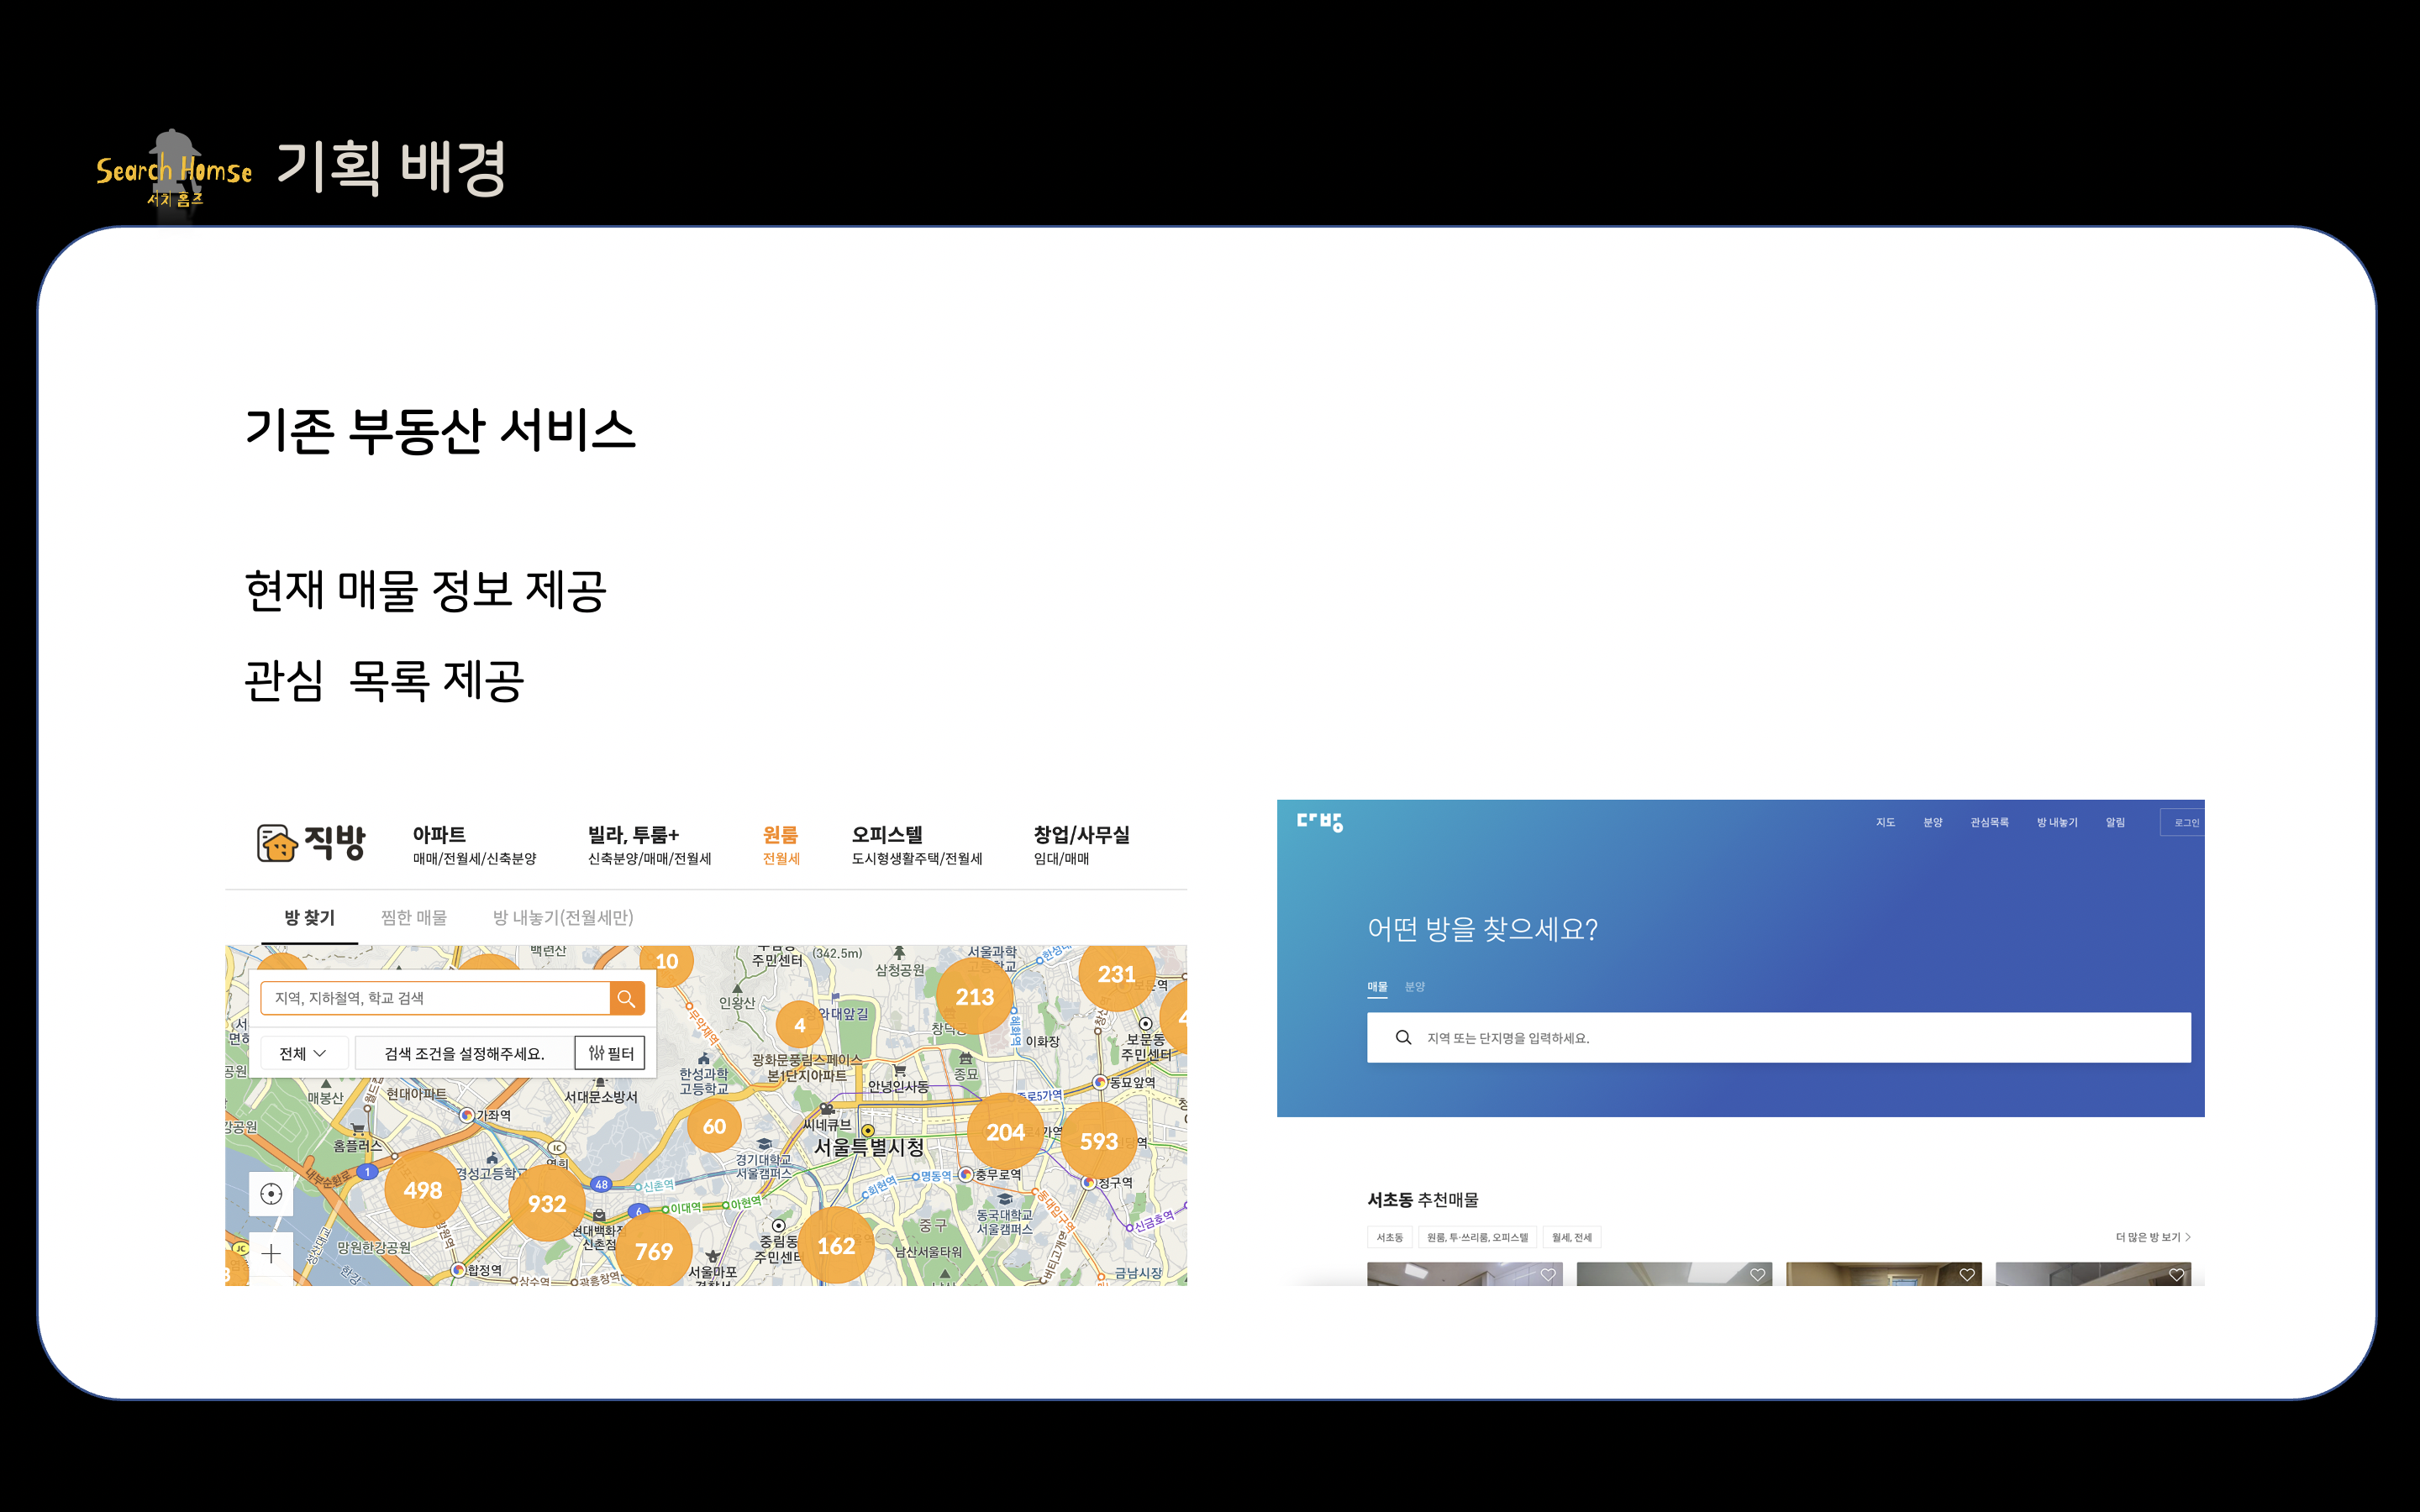2420x1512 pixels.
Task: Click the 지역 또는 단지명 search field
Action: (x=1779, y=1038)
